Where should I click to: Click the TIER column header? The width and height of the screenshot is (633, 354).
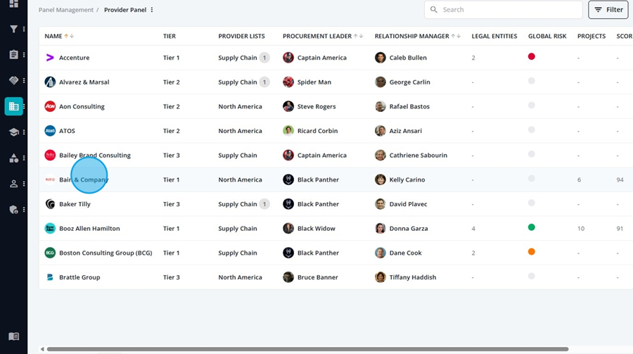170,36
